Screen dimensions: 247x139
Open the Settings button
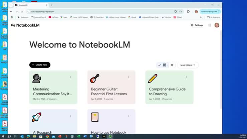[197, 25]
